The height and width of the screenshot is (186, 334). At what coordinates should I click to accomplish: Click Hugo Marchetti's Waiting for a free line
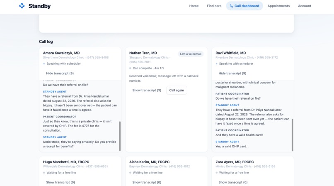tap(61, 173)
